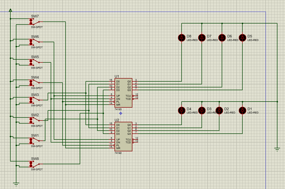Click the SW2 reference label
Viewport: 285px width, 189px height.
coord(35,115)
